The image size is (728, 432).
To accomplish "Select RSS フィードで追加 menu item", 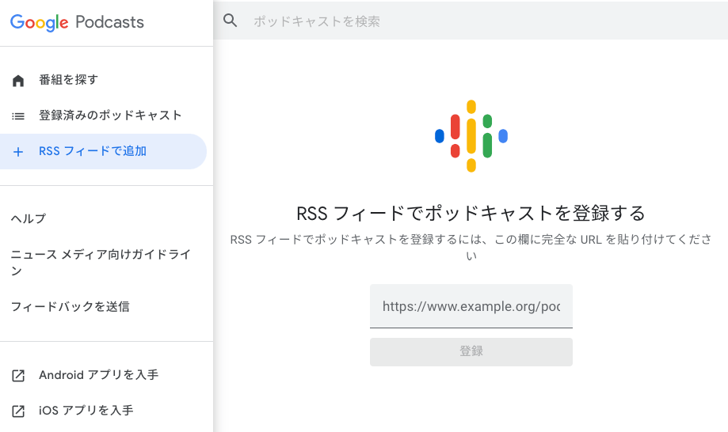I will tap(103, 152).
